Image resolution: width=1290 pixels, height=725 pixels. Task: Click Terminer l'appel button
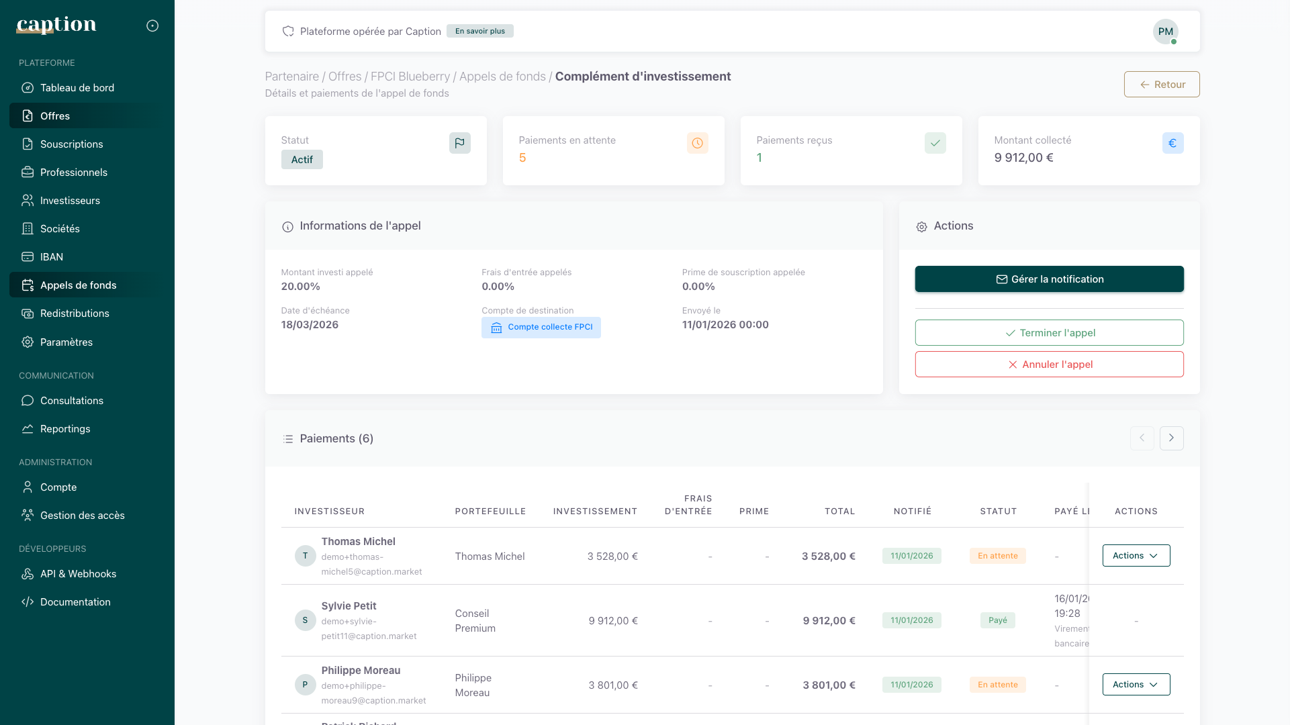tap(1049, 333)
